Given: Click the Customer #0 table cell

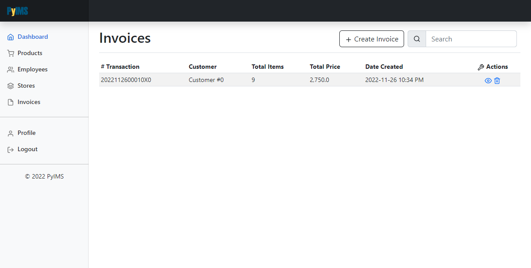Looking at the screenshot, I should (206, 80).
